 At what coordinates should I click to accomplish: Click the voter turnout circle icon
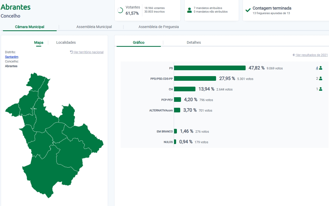pyautogui.click(x=120, y=10)
